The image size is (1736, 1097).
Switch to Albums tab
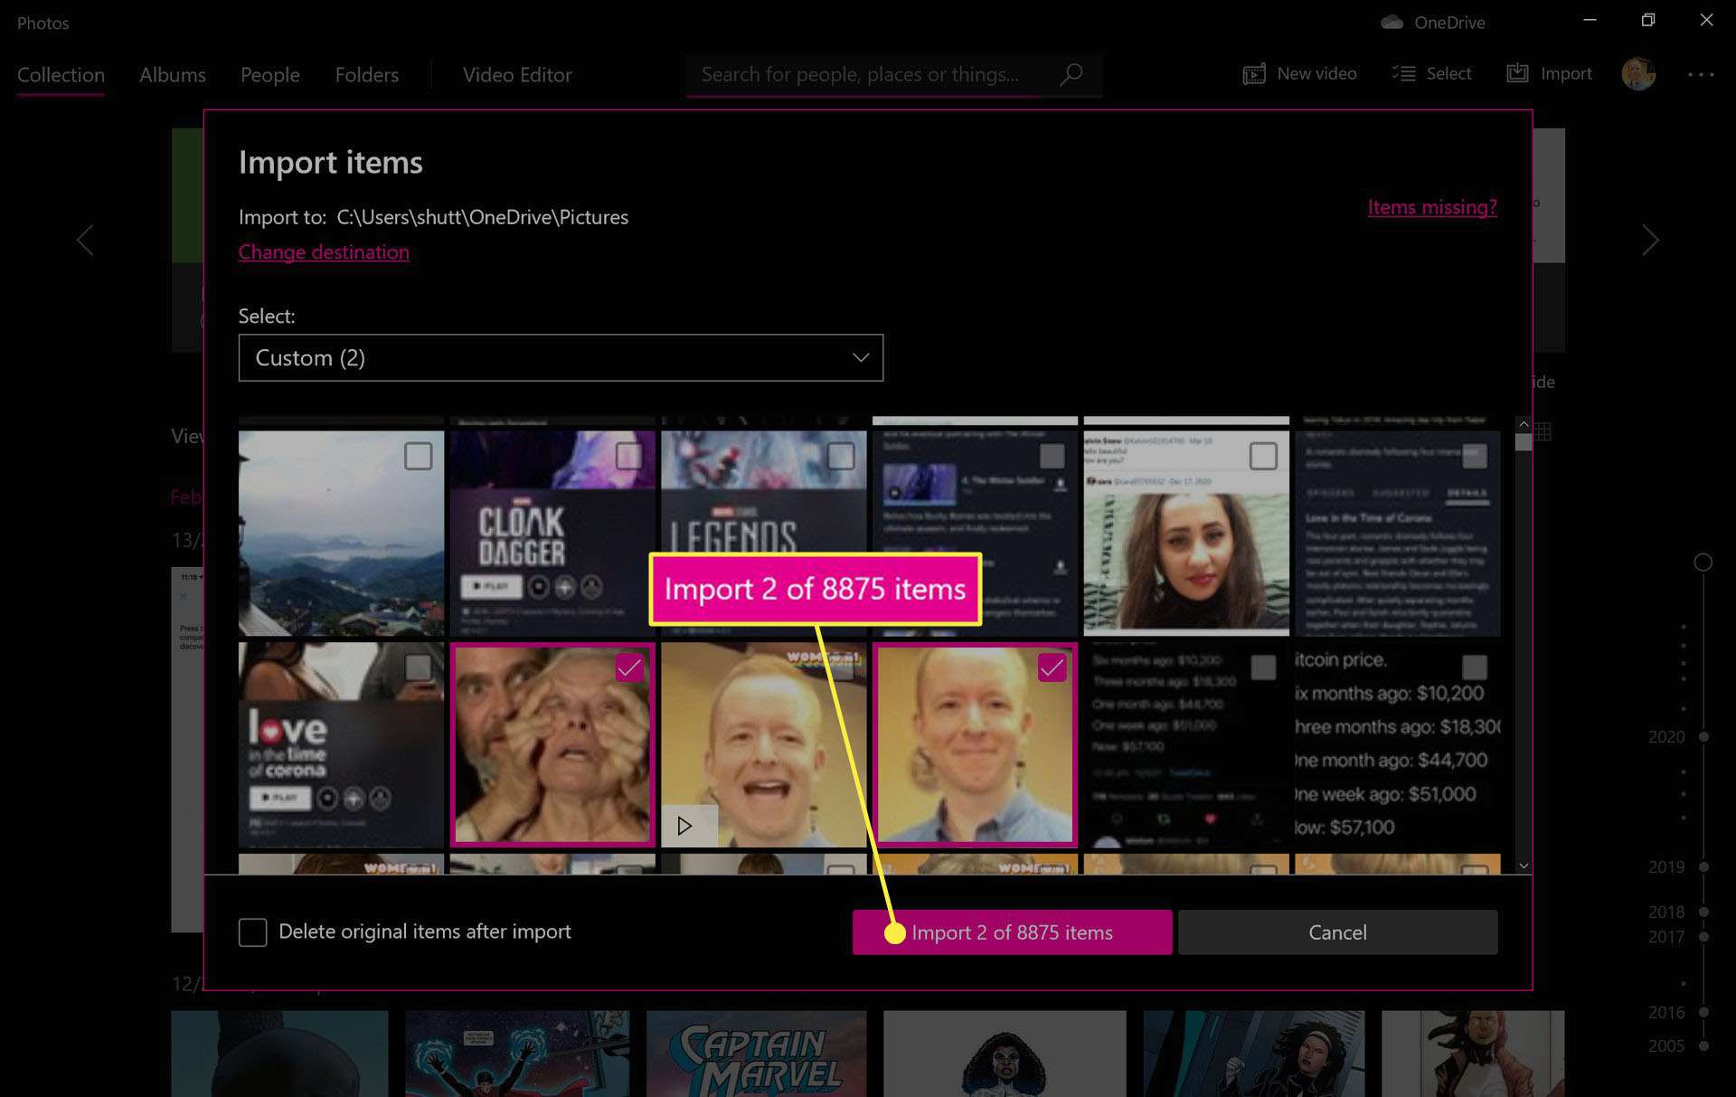tap(172, 74)
